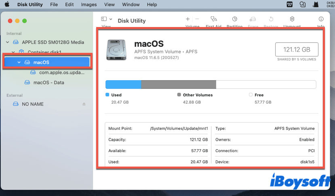Open the Info toolbar icon
The width and height of the screenshot is (335, 196).
(321, 19)
